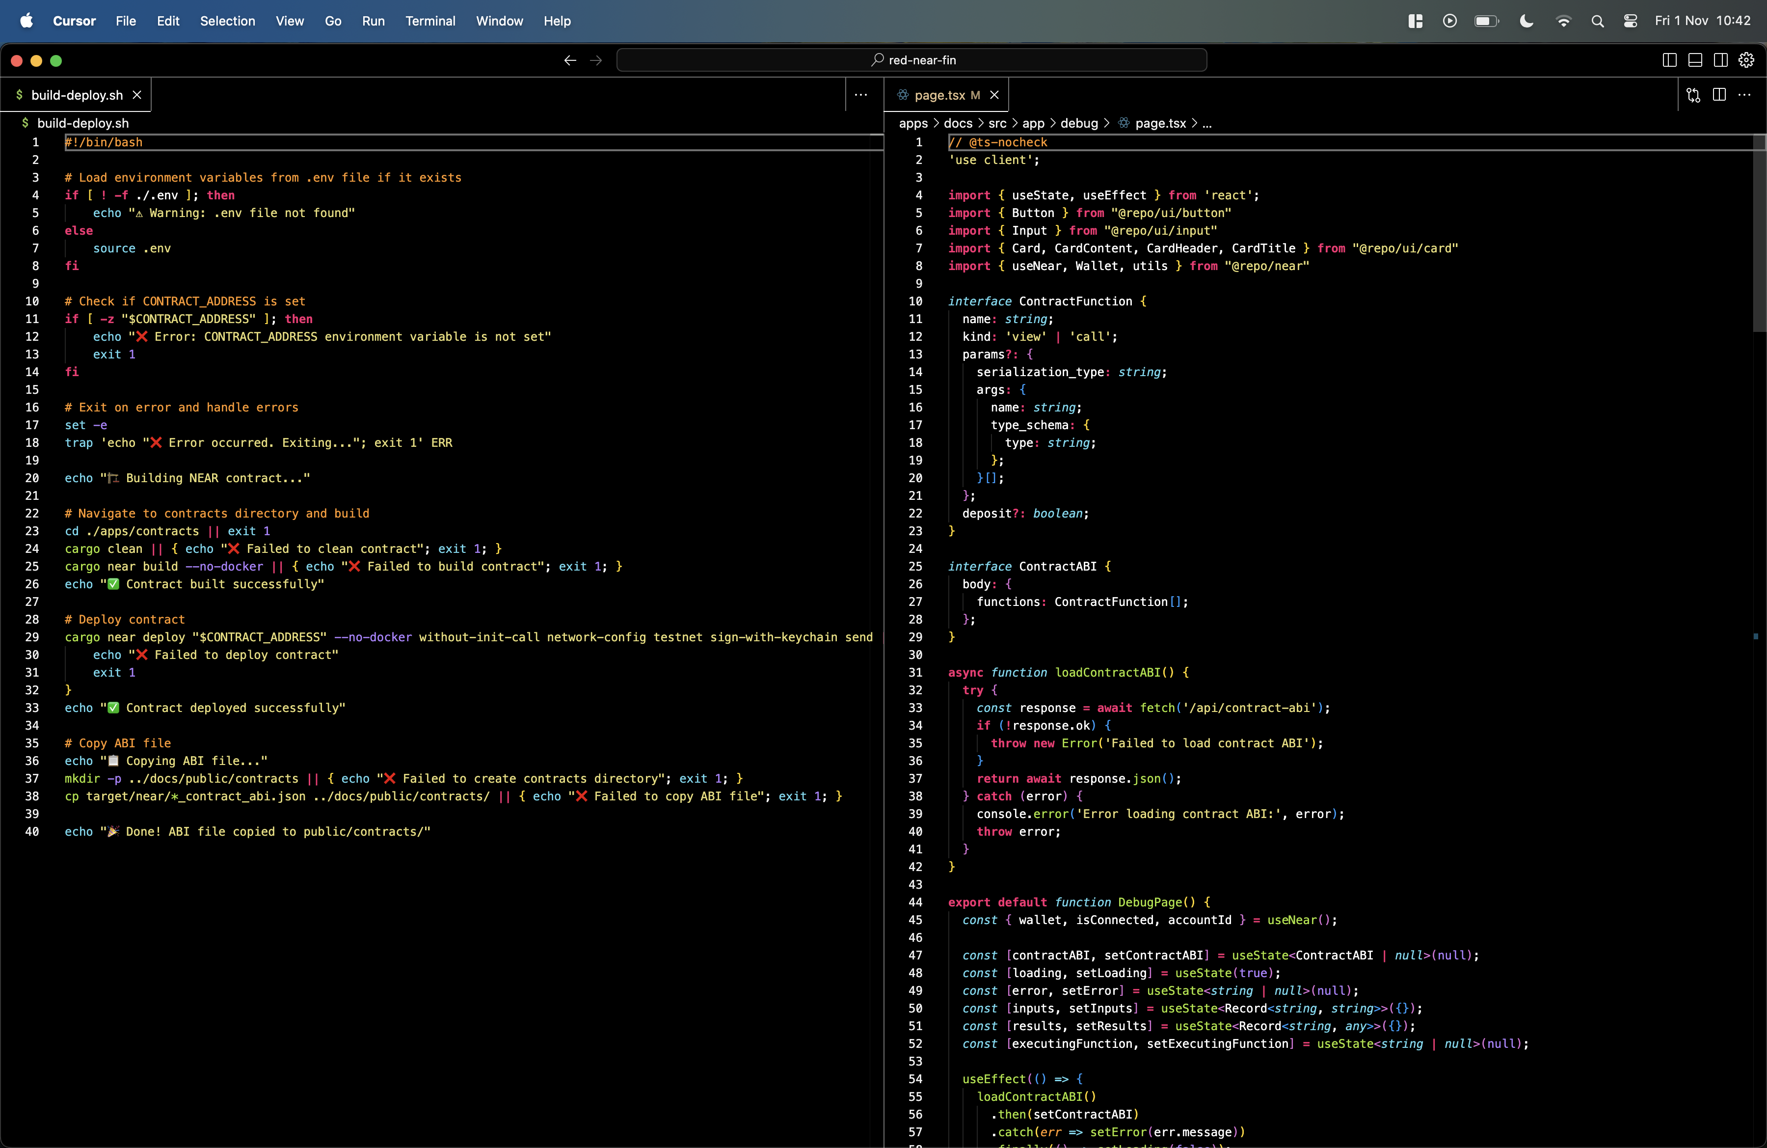Open more actions for right editor group
Screen dimensions: 1767x1148
coord(1745,94)
